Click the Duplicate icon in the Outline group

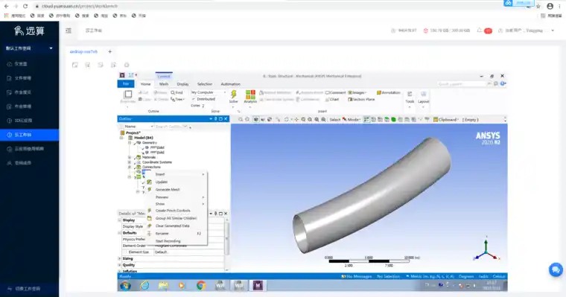[128, 95]
